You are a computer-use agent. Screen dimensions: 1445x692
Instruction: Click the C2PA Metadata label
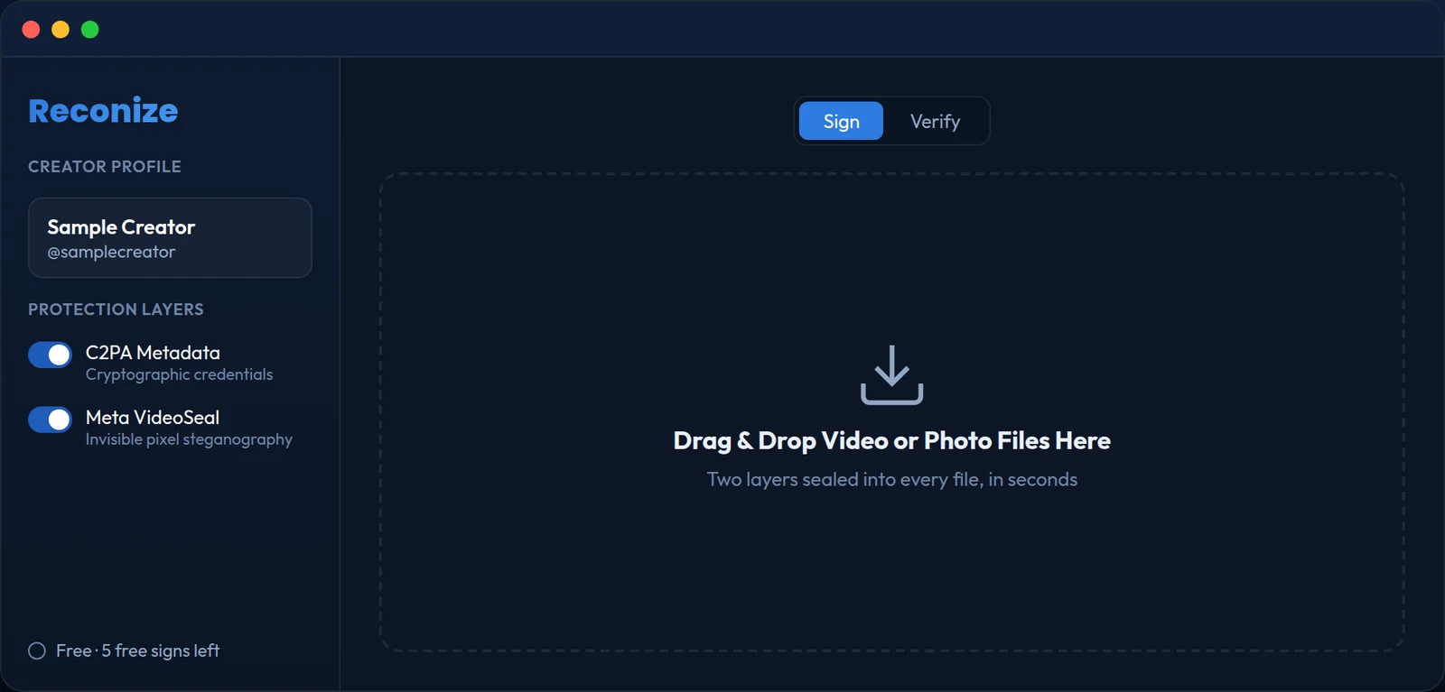[x=153, y=353]
